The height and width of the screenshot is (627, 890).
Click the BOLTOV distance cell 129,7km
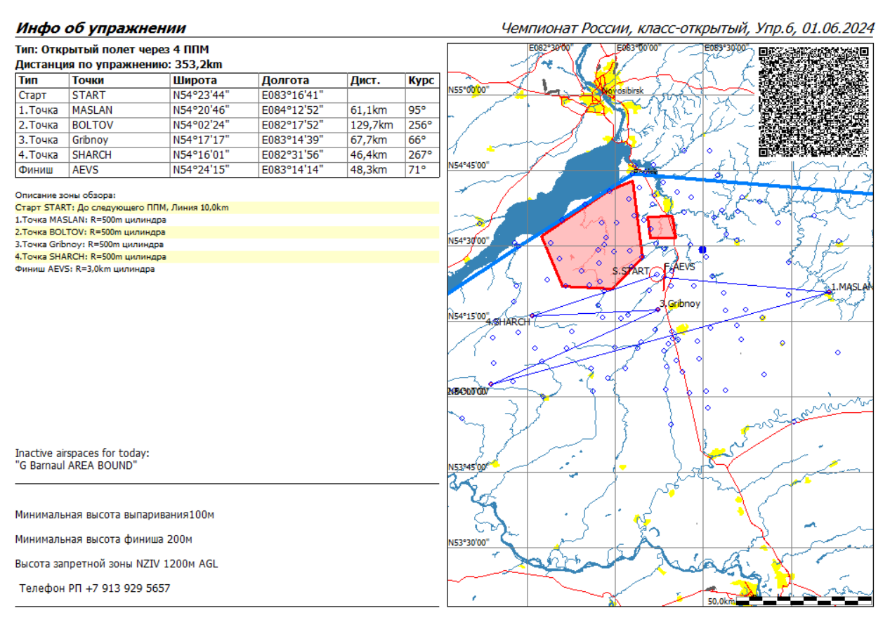368,125
